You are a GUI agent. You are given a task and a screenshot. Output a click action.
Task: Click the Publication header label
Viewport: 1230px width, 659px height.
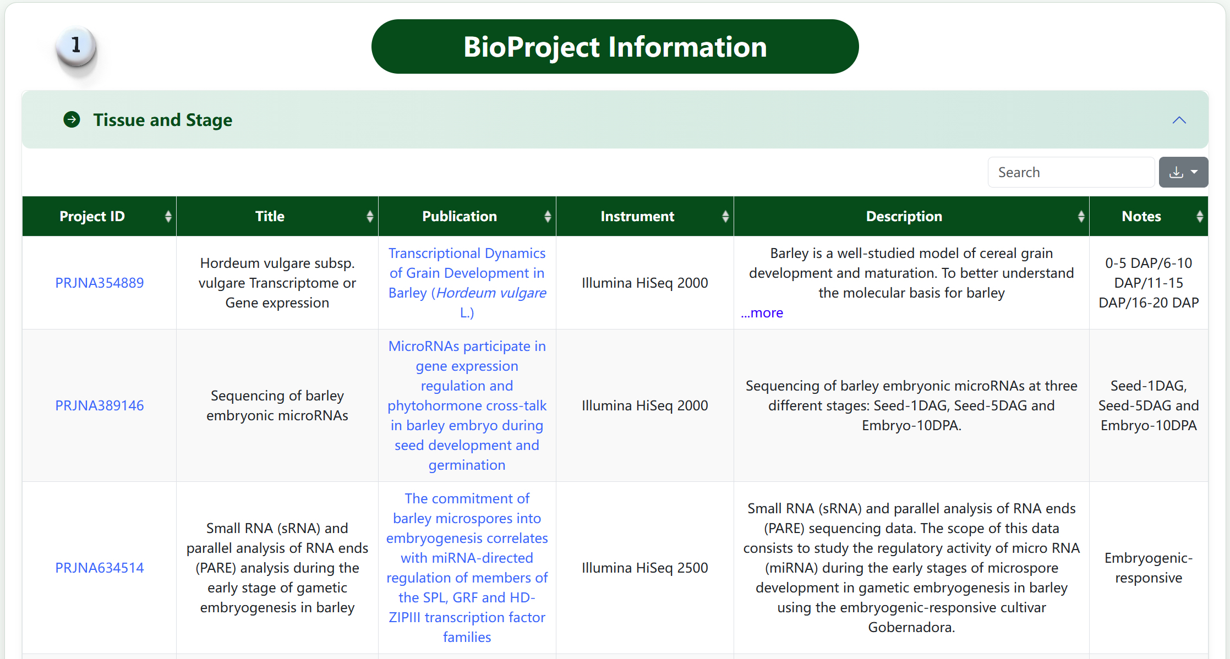click(x=460, y=216)
